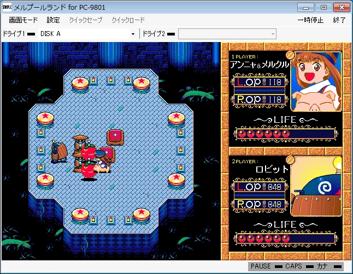This screenshot has height=274, width=353.
Task: Click the ドライブ2 label
Action: [x=154, y=34]
